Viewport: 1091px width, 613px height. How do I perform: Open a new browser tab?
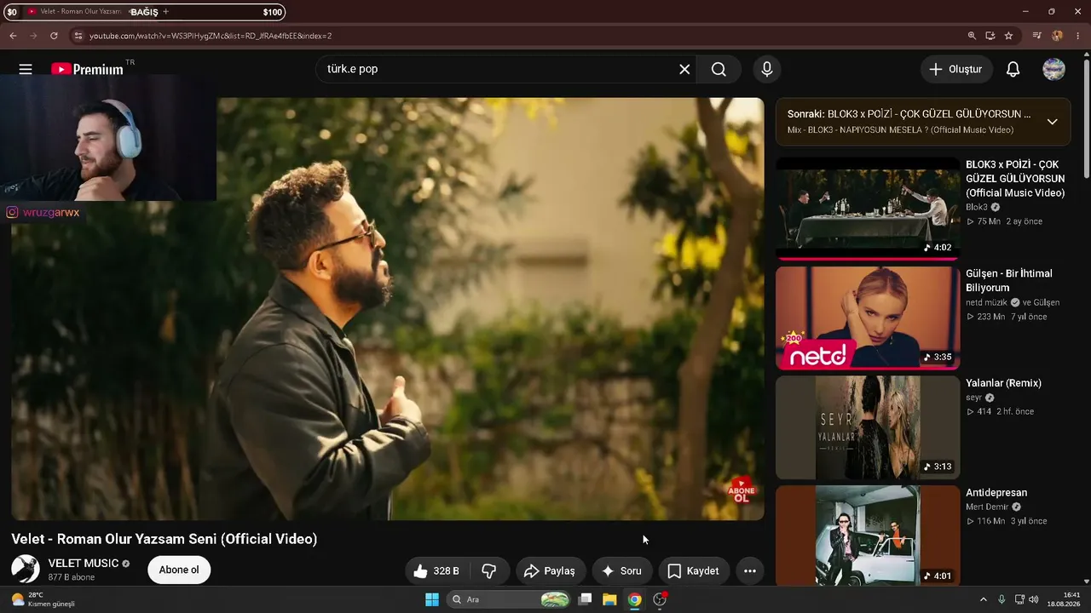[165, 12]
